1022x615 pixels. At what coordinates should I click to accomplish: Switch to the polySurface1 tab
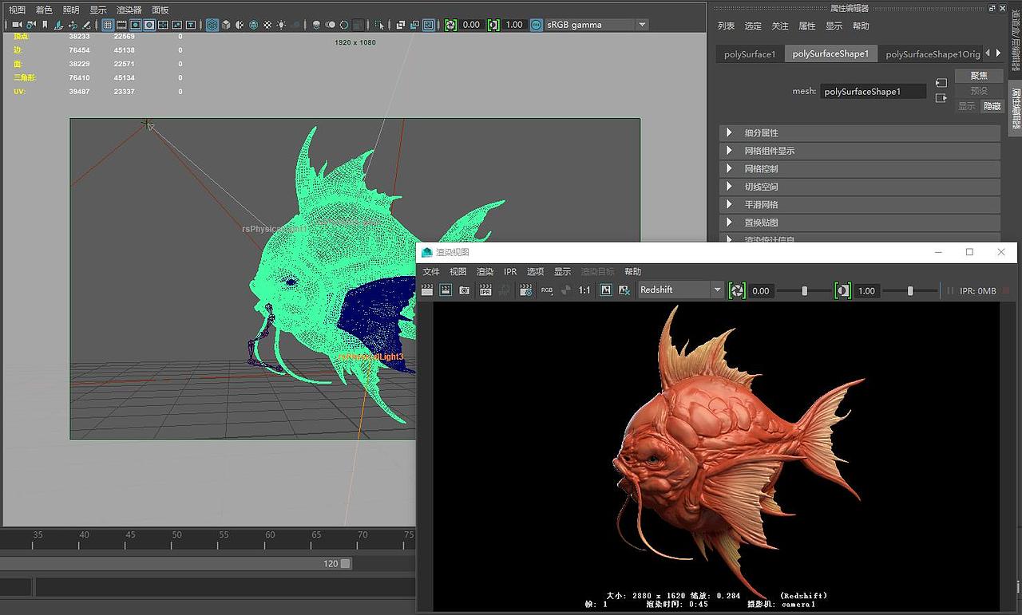[x=749, y=54]
